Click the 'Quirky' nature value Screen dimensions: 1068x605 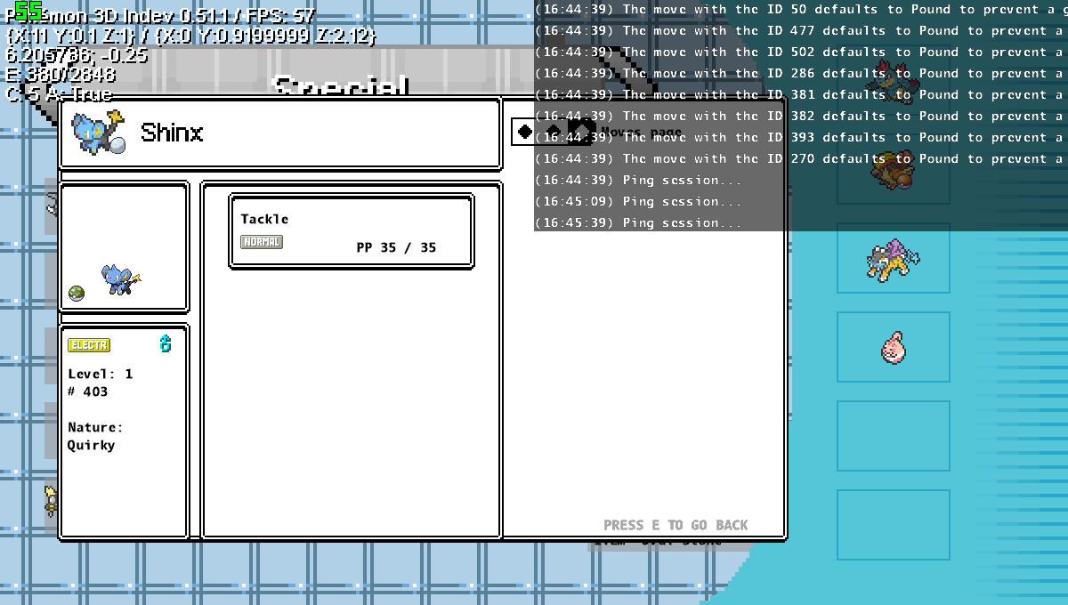click(92, 445)
